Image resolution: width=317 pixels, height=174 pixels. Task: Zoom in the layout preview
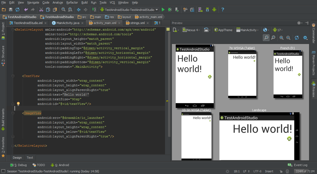[281, 38]
